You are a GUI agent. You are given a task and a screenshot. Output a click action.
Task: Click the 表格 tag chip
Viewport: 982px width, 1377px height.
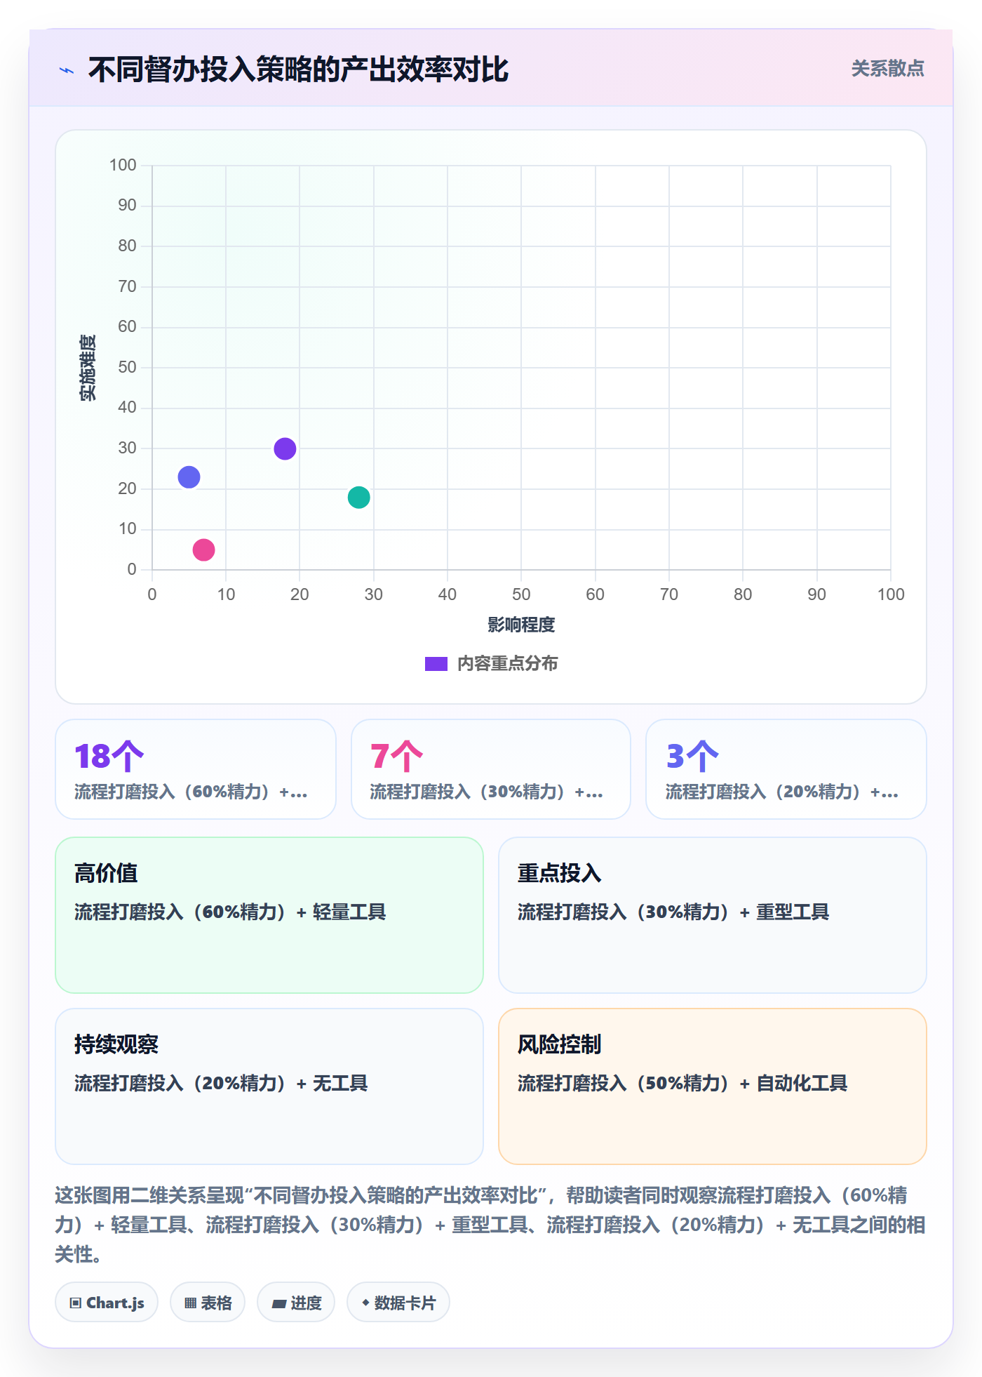pyautogui.click(x=208, y=1303)
